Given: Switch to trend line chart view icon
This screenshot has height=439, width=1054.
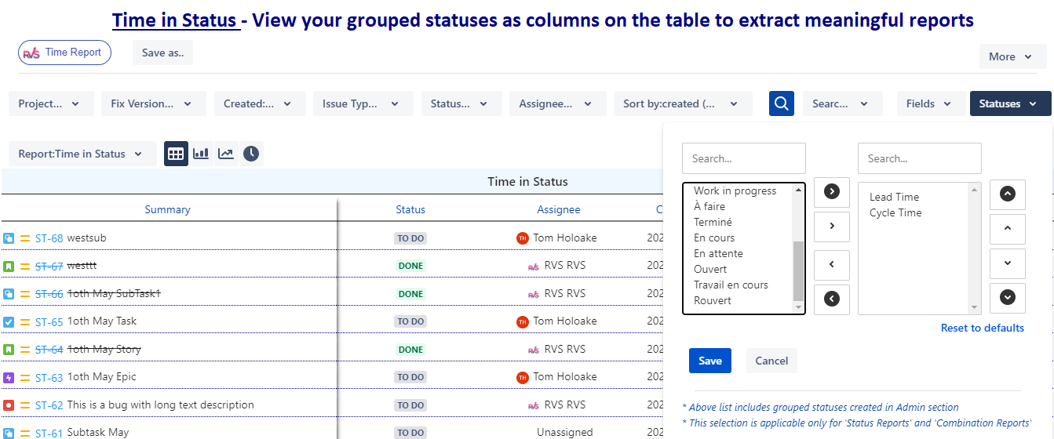Looking at the screenshot, I should click(226, 154).
